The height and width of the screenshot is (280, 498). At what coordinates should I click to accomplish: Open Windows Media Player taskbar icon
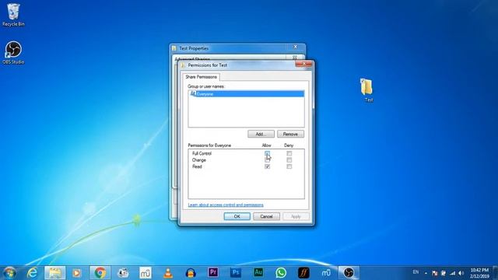(76, 273)
